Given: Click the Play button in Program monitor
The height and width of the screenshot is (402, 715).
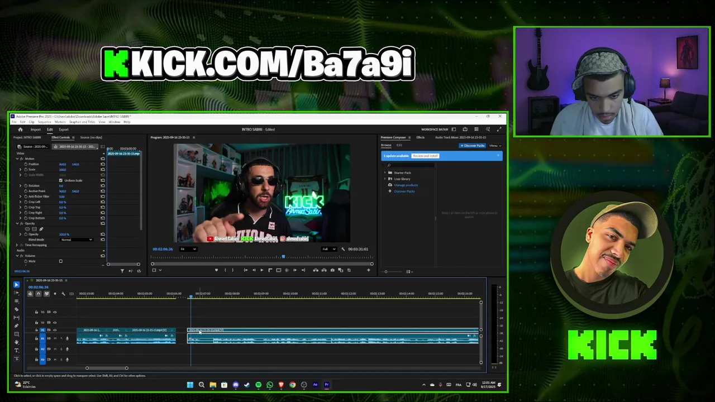Looking at the screenshot, I should coord(261,270).
